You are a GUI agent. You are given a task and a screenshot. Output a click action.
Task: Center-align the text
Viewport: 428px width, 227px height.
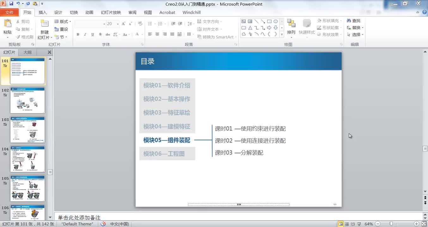[x=157, y=34]
